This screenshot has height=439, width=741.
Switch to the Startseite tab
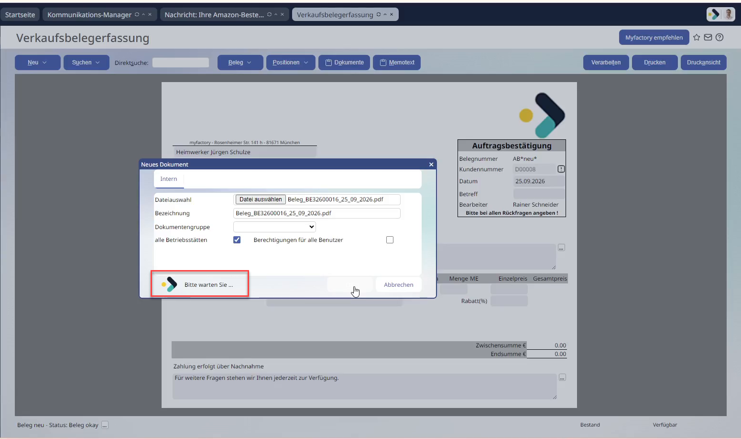coord(20,14)
